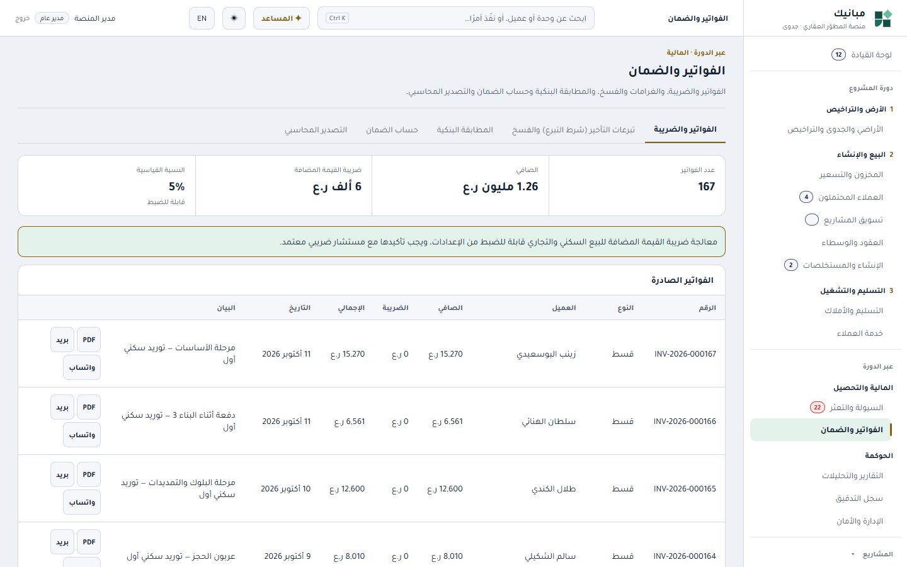This screenshot has height=567, width=907.
Task: Click the red 22 badge in sidebar
Action: (817, 408)
